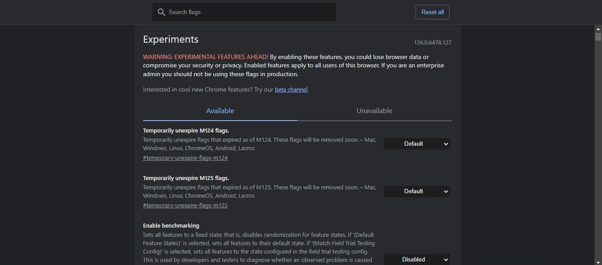Follow the #temporary-unexpire-flags-m124 anchor link

pyautogui.click(x=185, y=158)
